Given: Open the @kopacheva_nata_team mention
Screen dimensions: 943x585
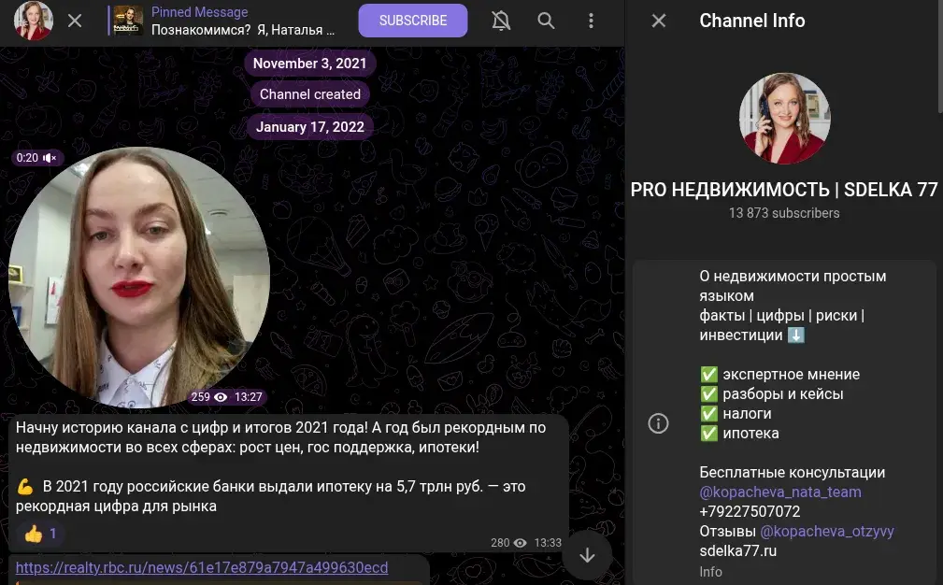Looking at the screenshot, I should click(x=780, y=492).
